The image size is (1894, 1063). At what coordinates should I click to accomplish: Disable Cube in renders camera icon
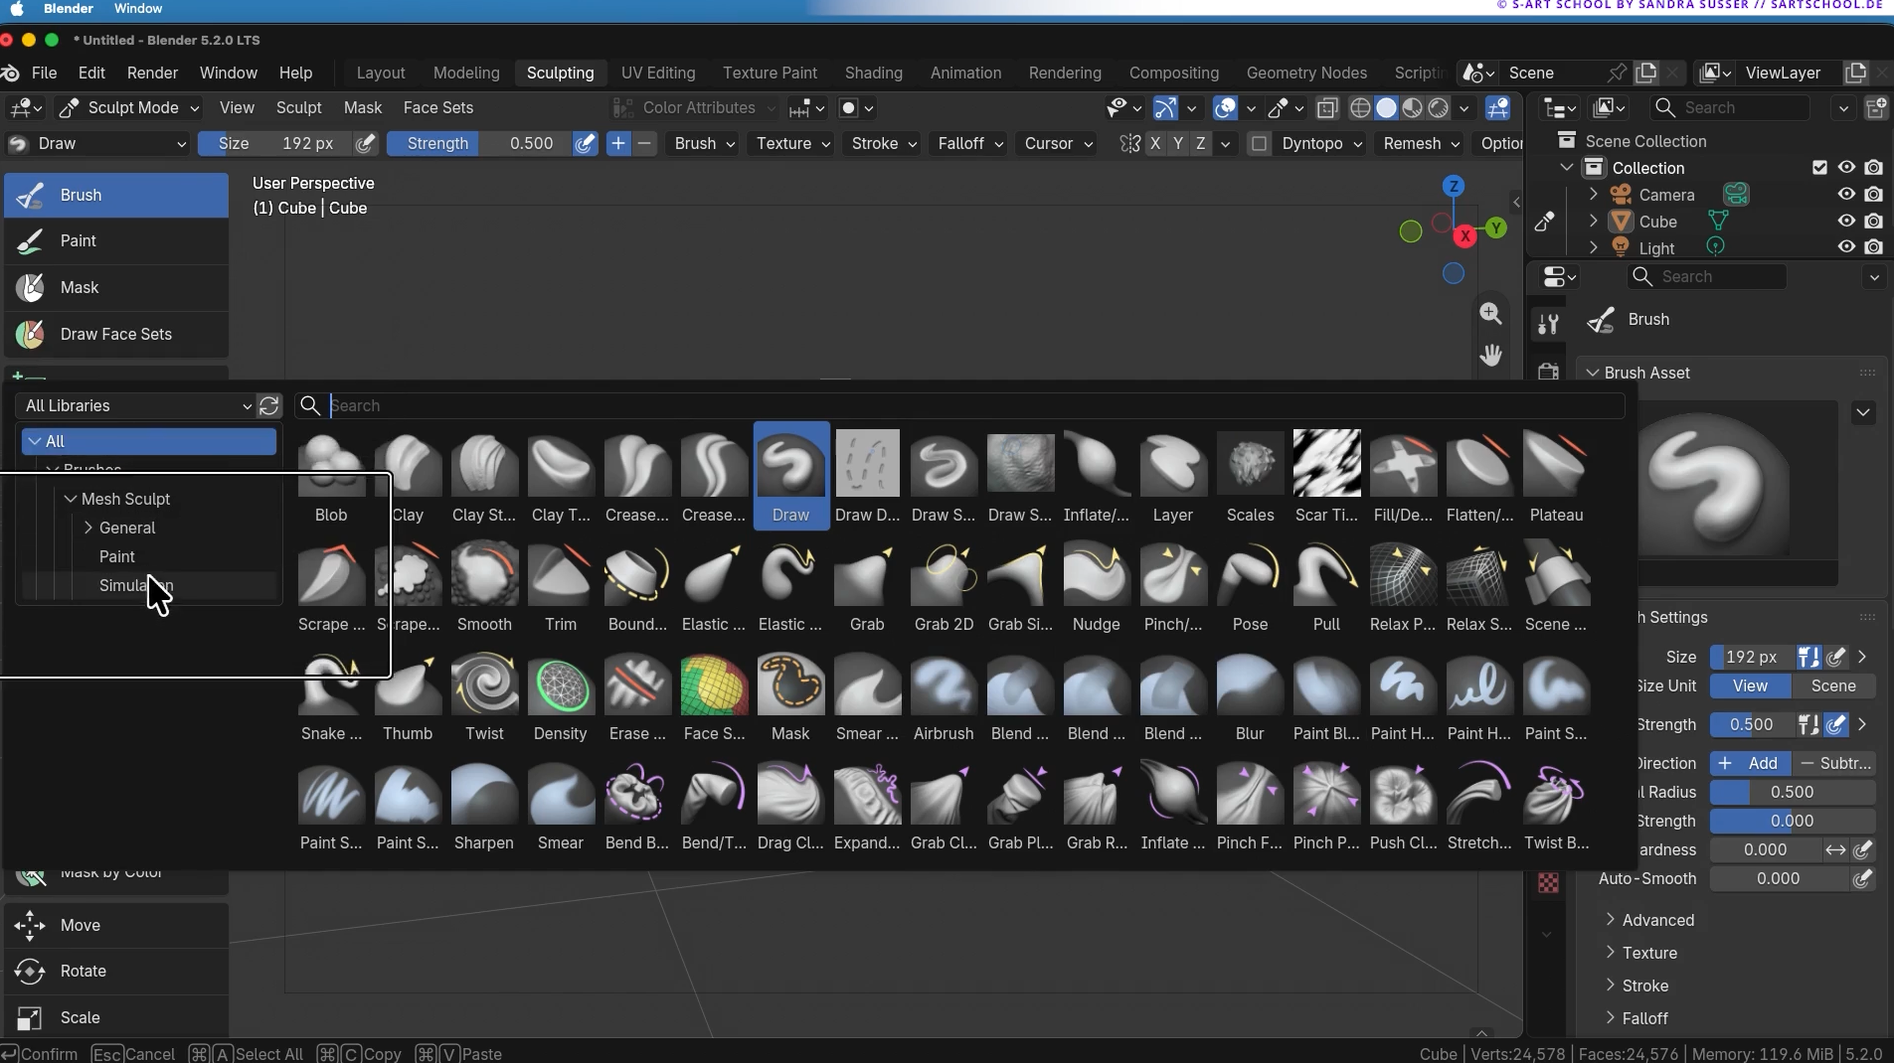coord(1874,221)
